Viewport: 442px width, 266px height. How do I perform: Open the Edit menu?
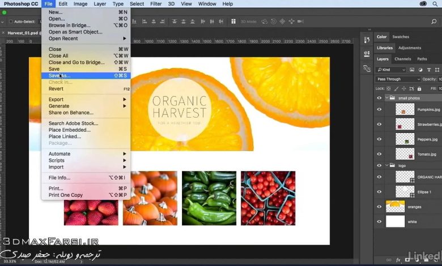coord(63,3)
